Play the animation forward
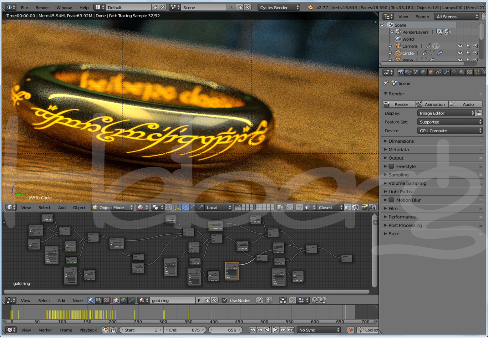The image size is (488, 338). click(x=275, y=330)
